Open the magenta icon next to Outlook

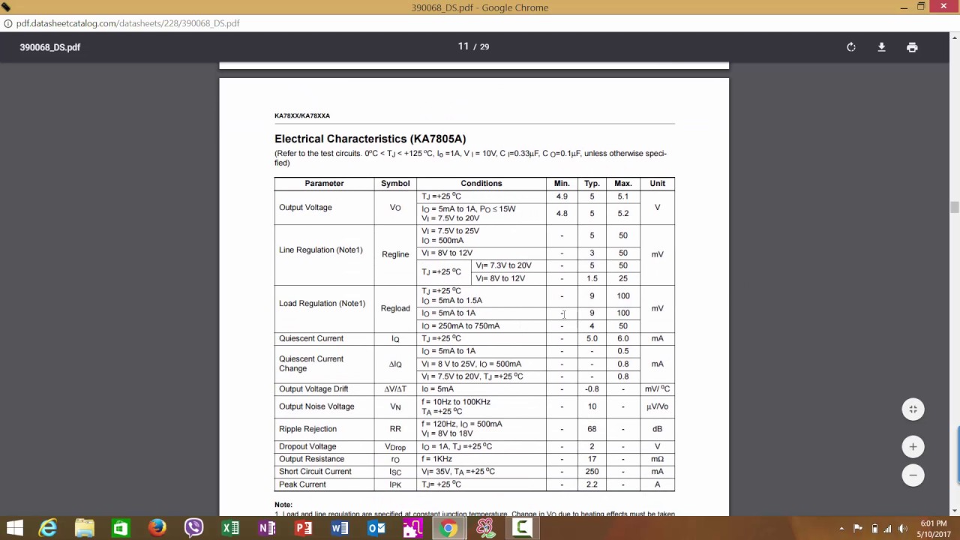pos(412,528)
